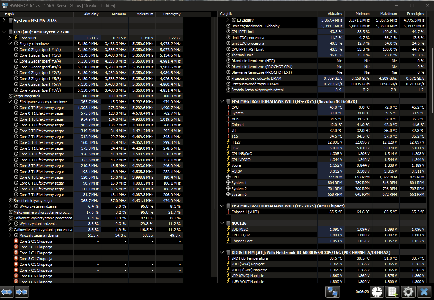Expand the System: MSI MS-7D75 node
Image resolution: width=434 pixels, height=300 pixels.
coord(4,21)
